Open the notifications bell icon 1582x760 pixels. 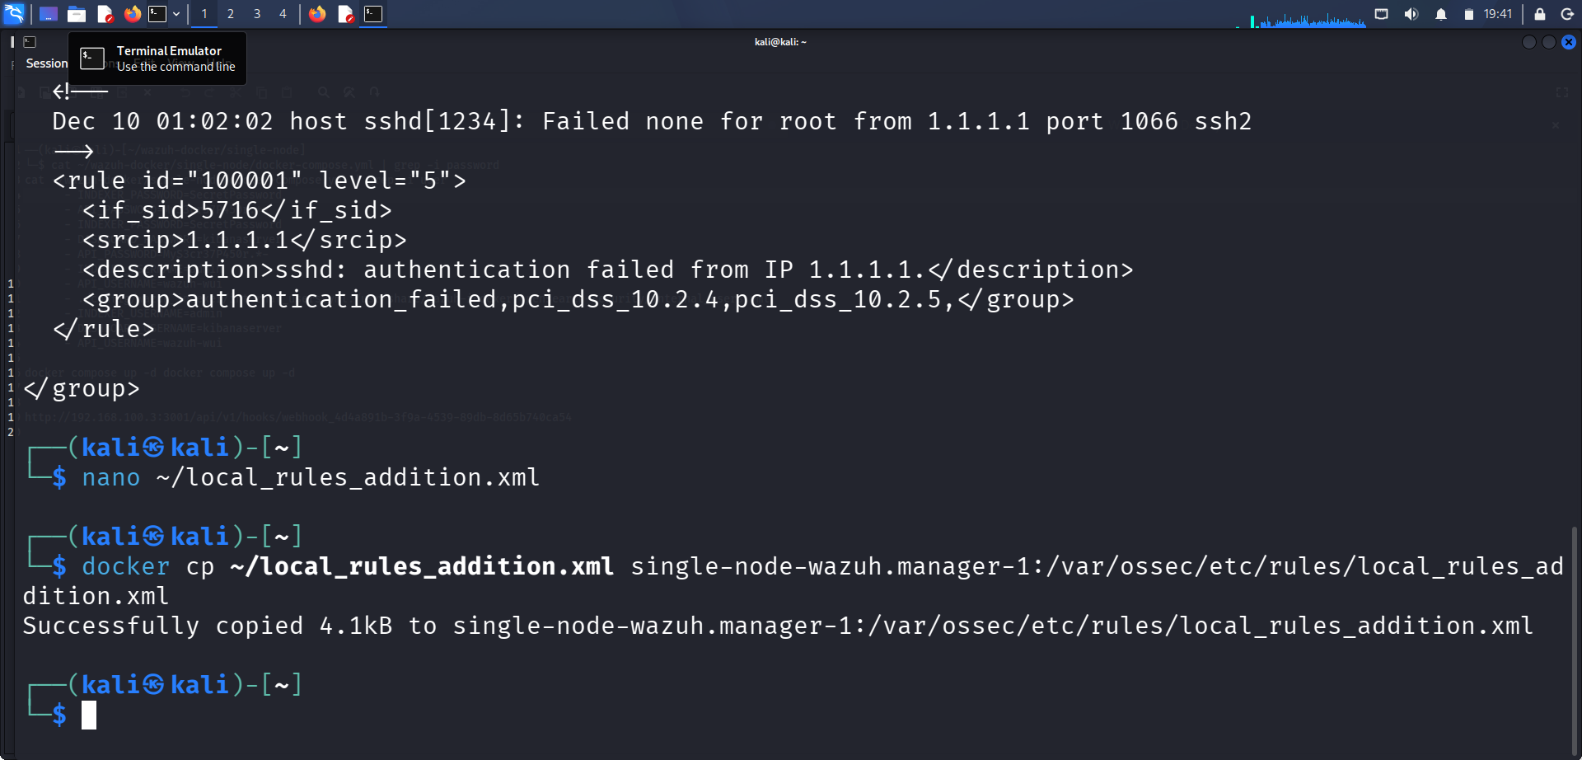(1441, 14)
